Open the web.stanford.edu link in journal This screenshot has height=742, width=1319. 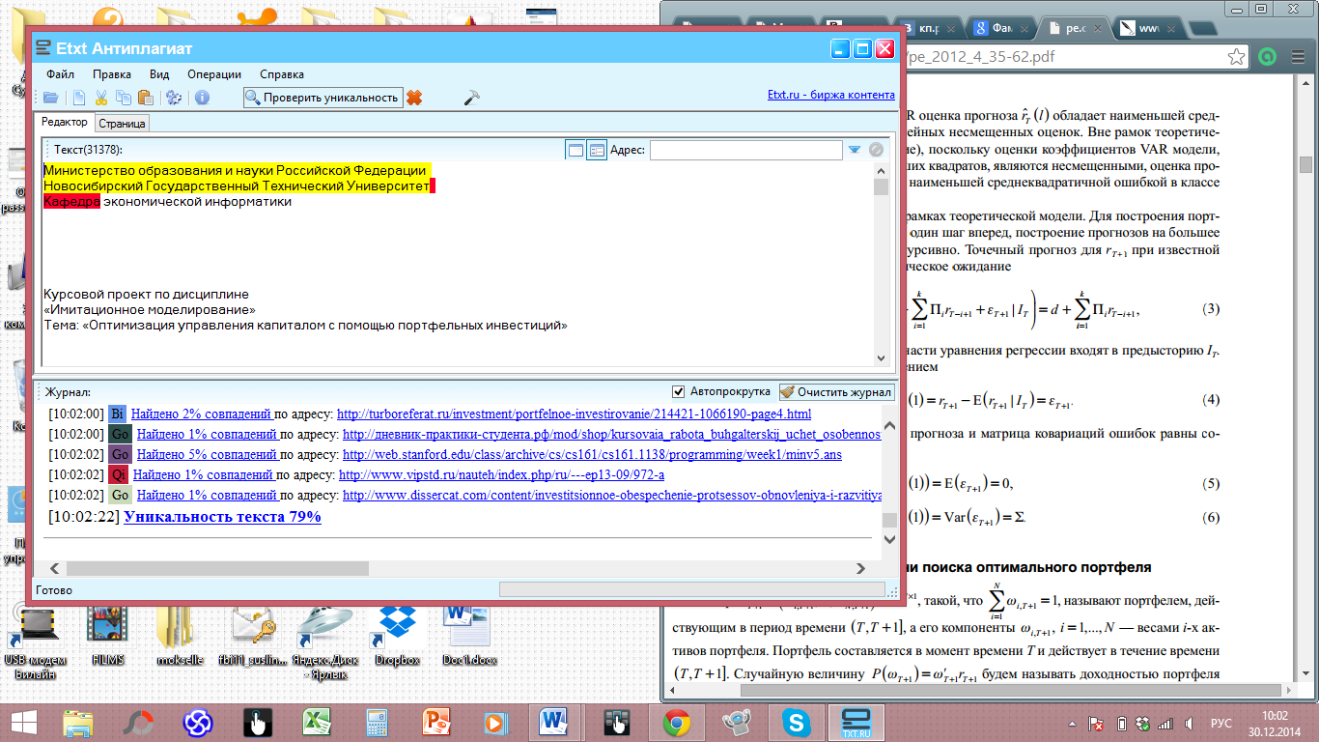(x=592, y=454)
